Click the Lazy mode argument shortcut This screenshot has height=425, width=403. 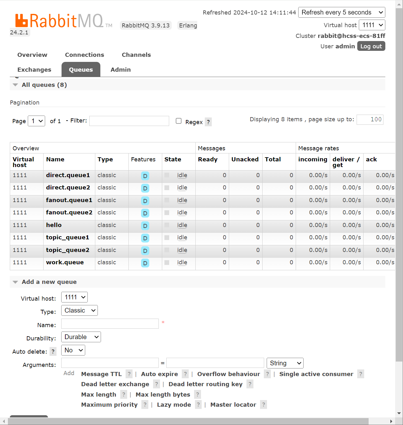(x=174, y=405)
